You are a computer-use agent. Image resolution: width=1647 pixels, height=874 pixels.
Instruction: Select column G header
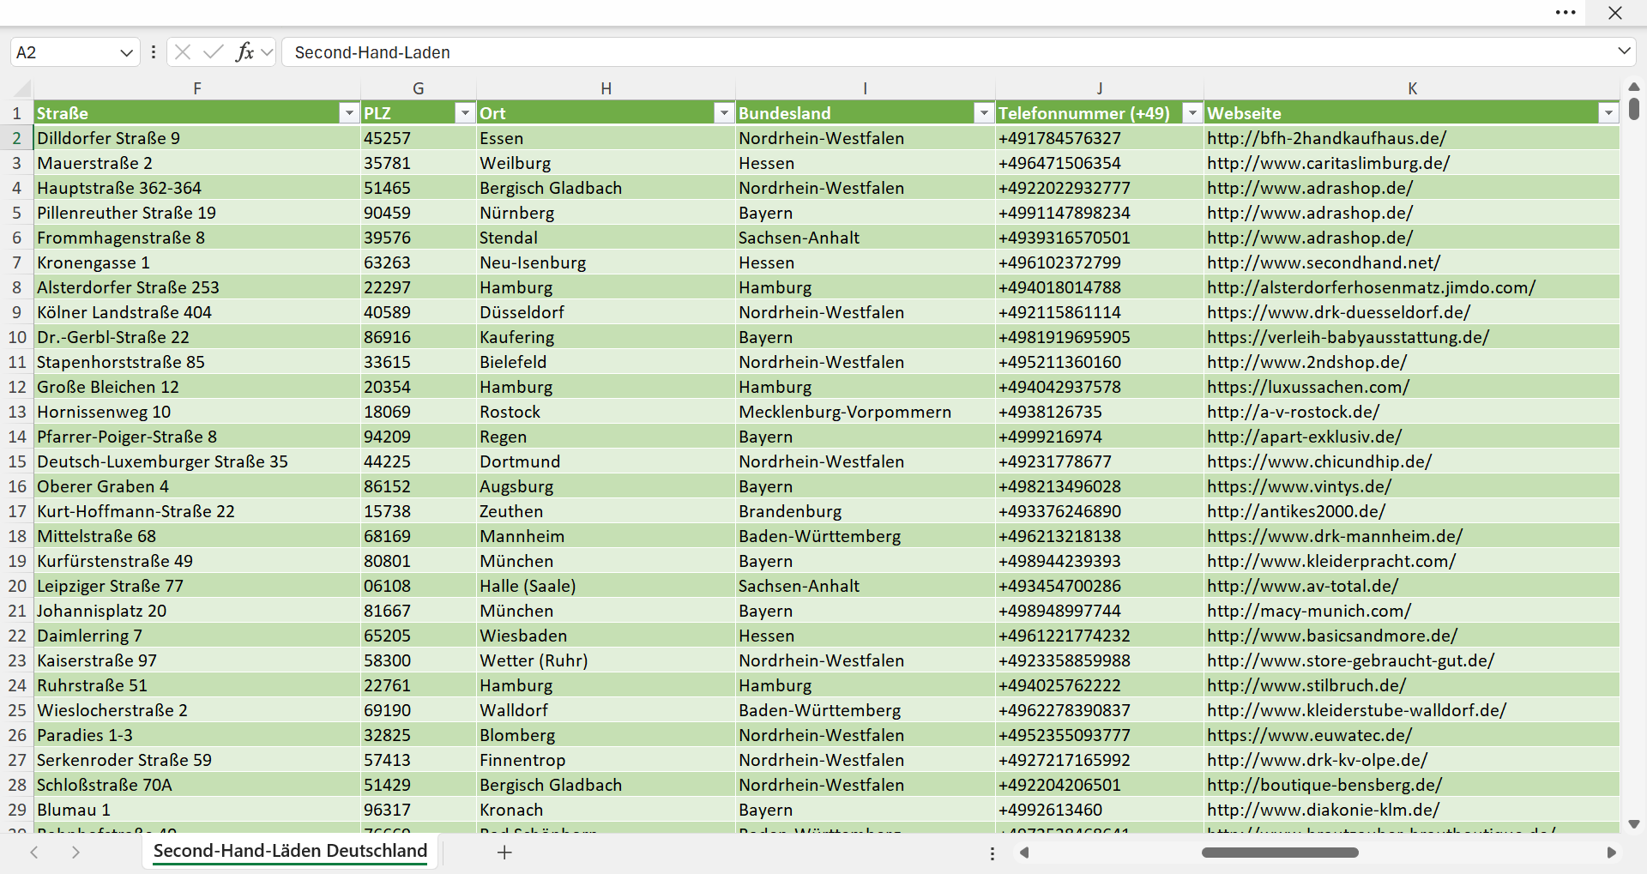(x=419, y=88)
